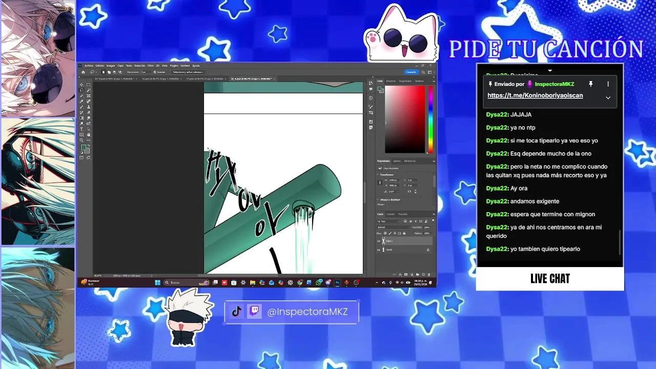Toggle lock transparent pixels in Capas panel

pos(385,233)
